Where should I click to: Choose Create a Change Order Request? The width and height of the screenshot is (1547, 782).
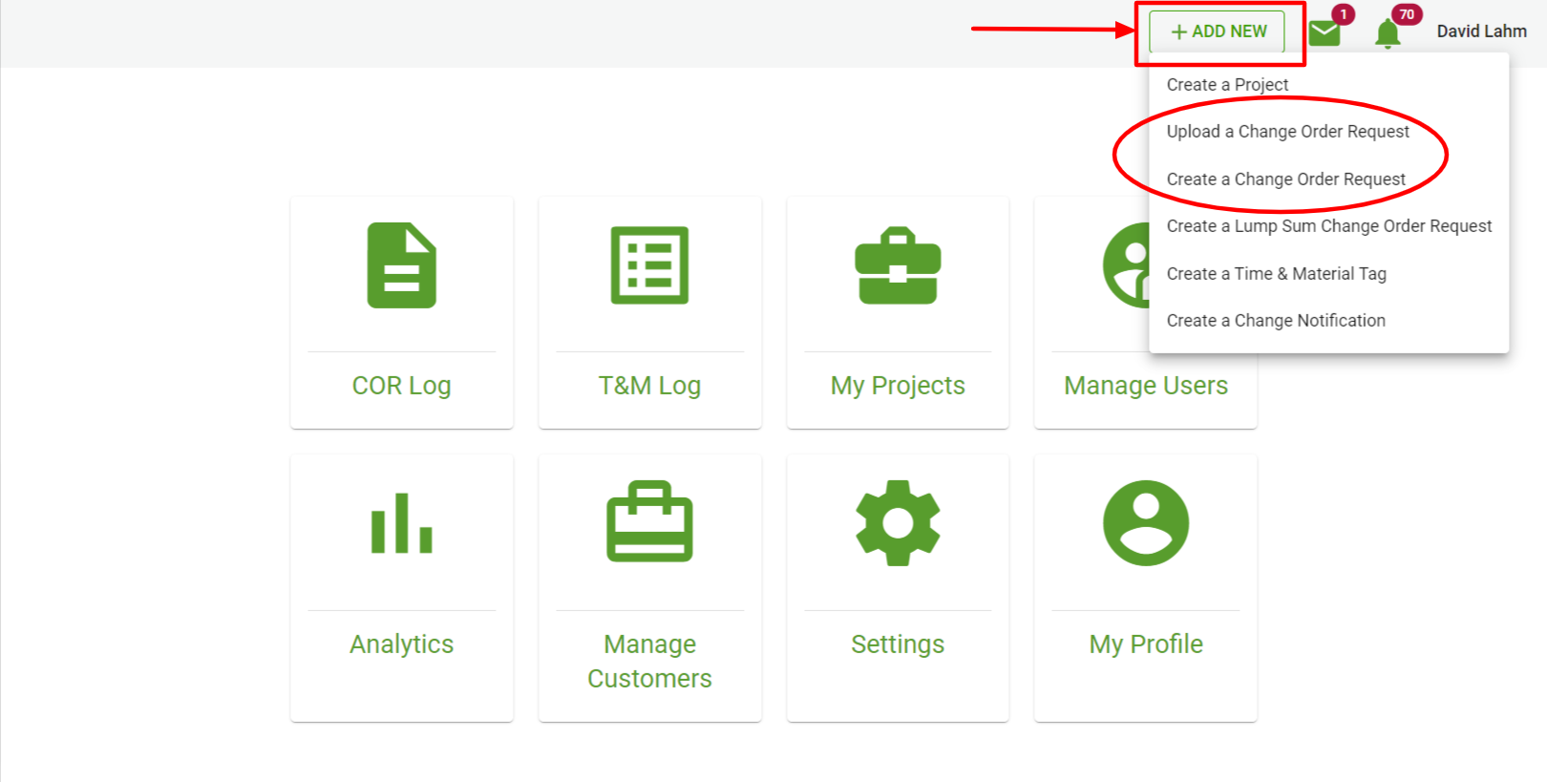pos(1285,180)
